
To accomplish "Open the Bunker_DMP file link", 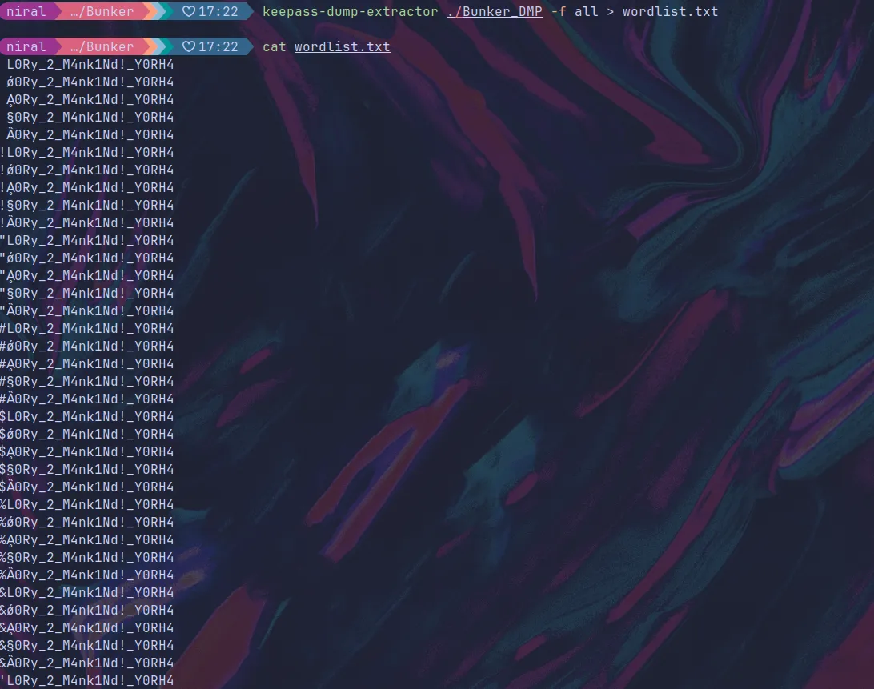I will pos(495,11).
